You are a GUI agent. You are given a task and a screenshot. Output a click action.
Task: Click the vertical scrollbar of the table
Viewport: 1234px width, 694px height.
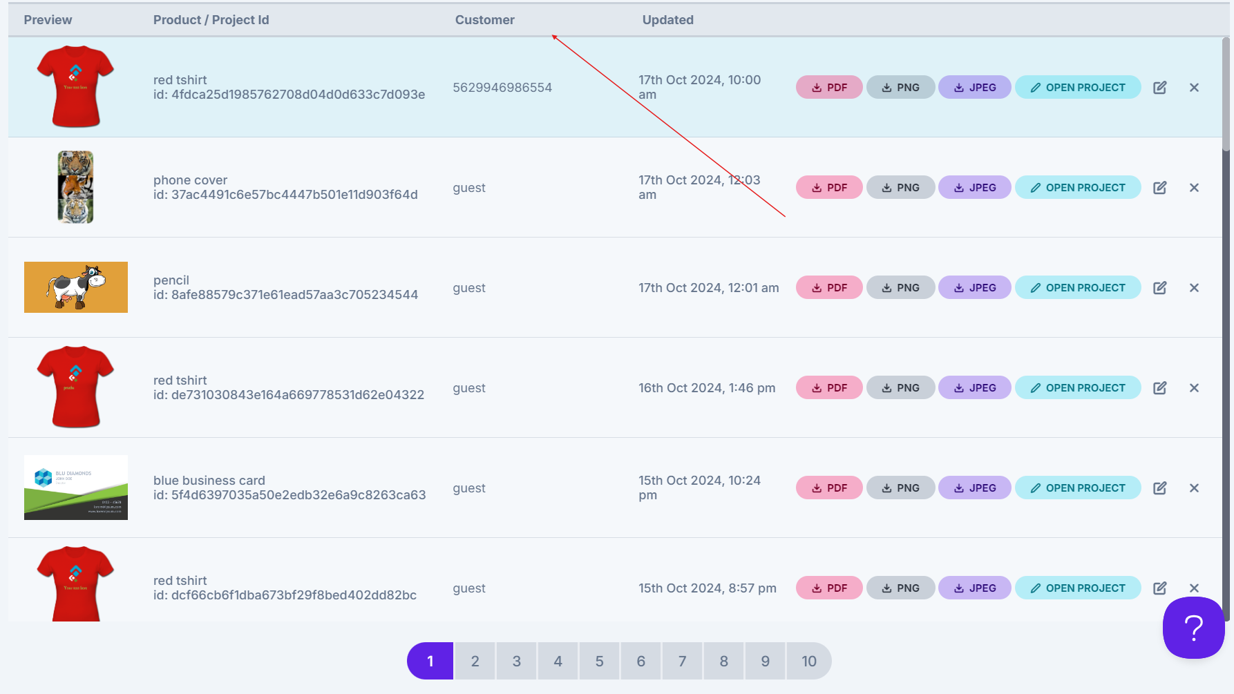coord(1226,93)
